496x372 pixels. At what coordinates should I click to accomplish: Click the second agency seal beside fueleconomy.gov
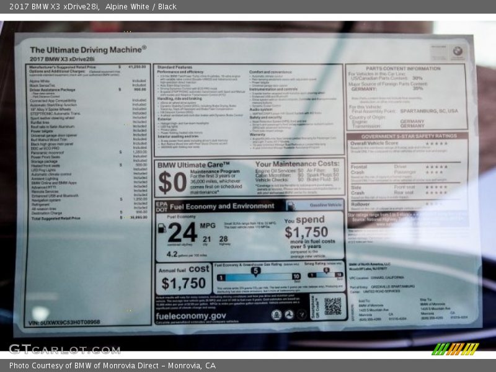[289, 315]
